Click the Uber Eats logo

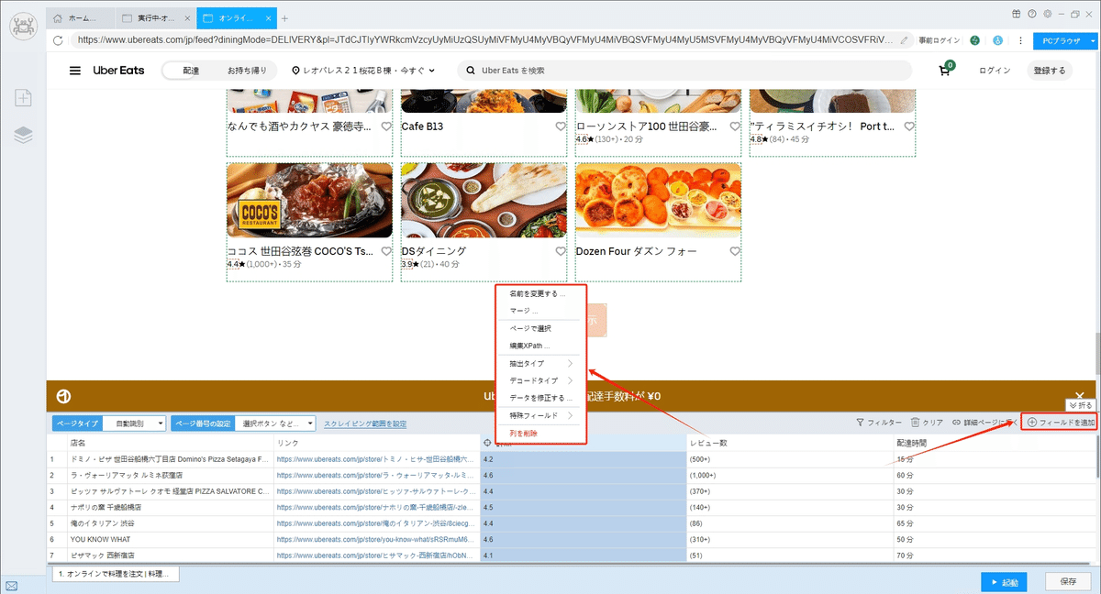tap(118, 71)
